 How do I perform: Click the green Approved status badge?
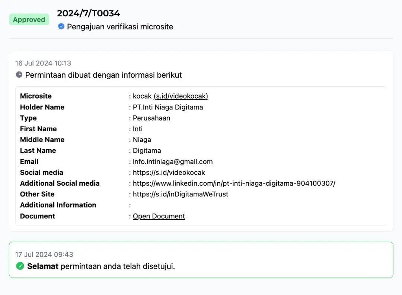pos(29,20)
